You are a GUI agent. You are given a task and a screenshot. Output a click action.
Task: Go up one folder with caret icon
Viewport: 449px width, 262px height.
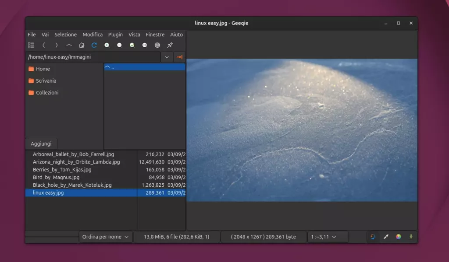(69, 45)
